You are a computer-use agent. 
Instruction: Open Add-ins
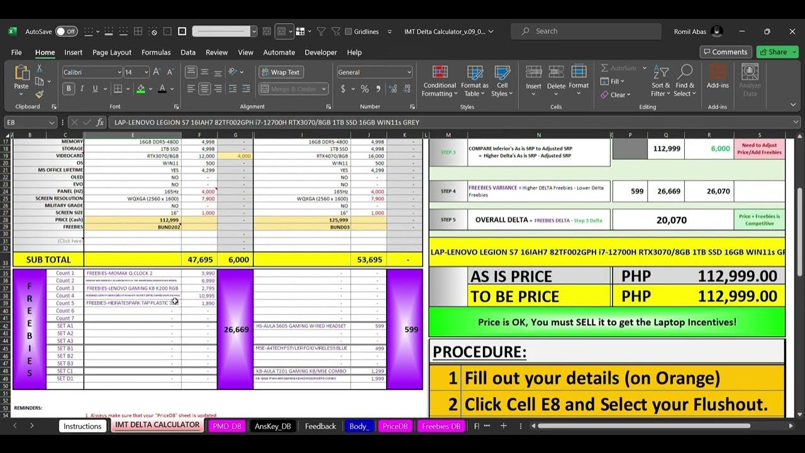(718, 77)
